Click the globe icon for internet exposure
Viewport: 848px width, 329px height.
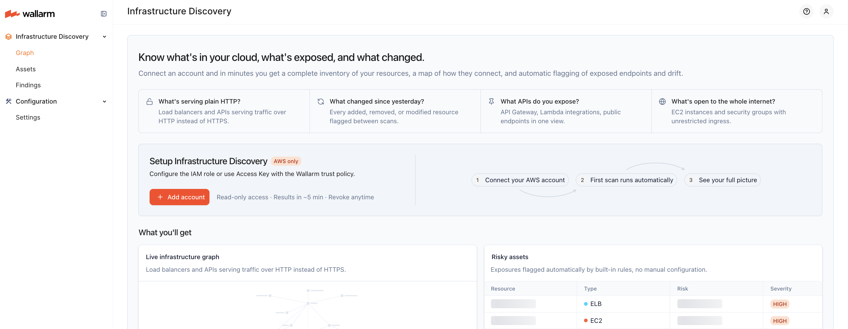tap(662, 102)
